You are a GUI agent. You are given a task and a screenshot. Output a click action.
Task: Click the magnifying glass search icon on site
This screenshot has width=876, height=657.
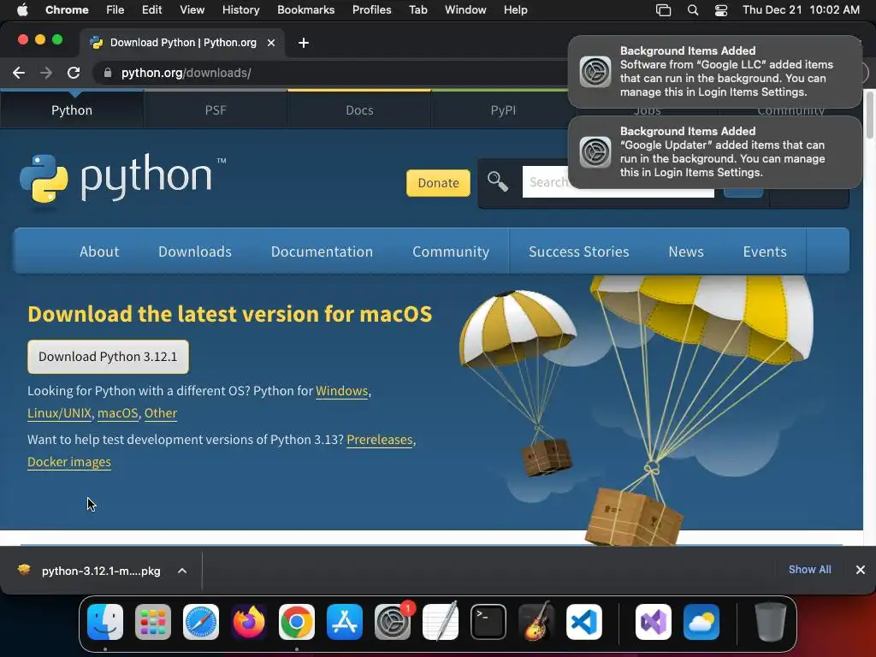[x=497, y=181]
